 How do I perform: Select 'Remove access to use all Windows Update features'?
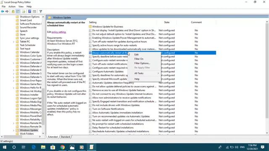119,90
